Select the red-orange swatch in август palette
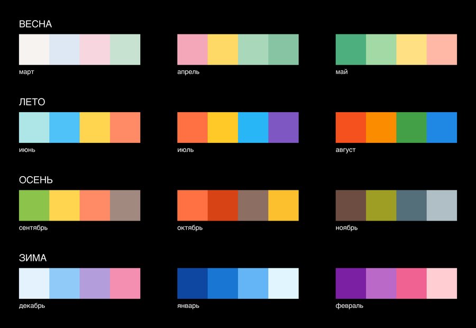 (x=351, y=127)
